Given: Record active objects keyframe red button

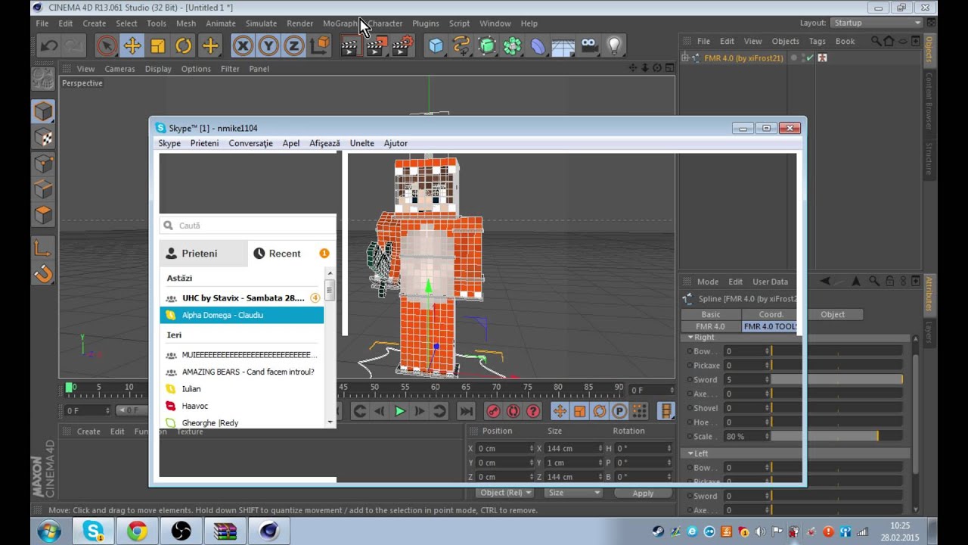Looking at the screenshot, I should click(x=493, y=411).
